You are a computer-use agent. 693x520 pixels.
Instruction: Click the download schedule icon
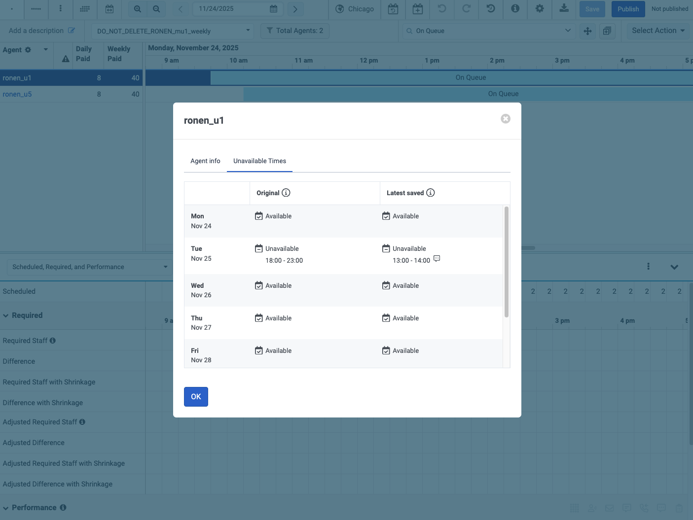564,8
